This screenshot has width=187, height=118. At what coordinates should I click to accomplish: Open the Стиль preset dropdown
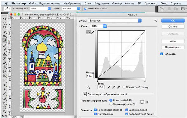115,21
